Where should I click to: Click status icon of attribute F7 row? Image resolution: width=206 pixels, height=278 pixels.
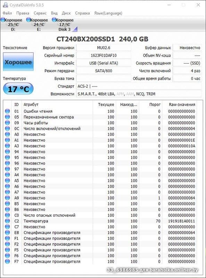(7, 261)
